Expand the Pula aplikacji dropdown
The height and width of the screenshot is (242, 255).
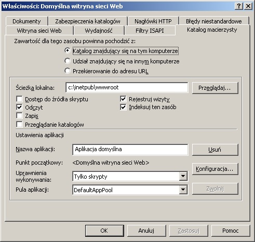183,190
